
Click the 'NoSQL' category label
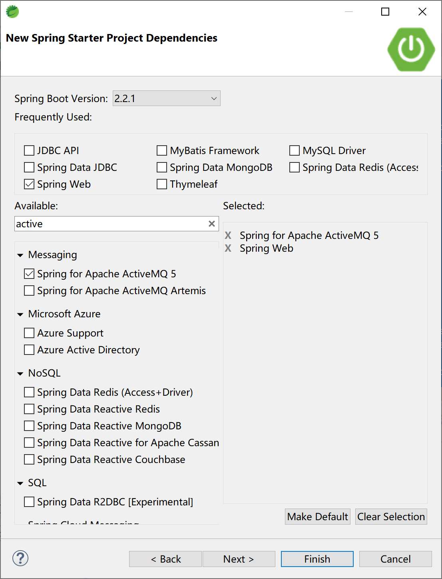pyautogui.click(x=44, y=373)
